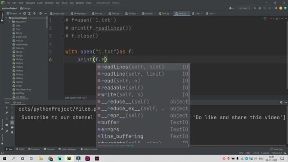Open Windows Task View on taskbar
The image size is (288, 162).
pyautogui.click(x=31, y=158)
